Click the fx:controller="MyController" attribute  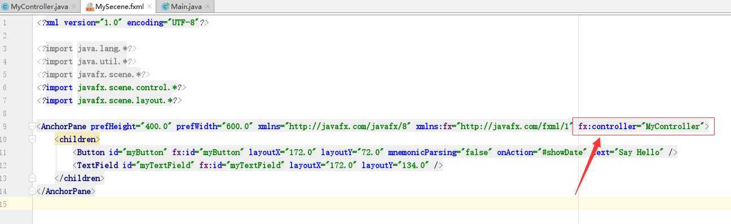[x=641, y=126]
